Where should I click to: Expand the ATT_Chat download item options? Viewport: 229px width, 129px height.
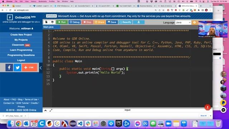point(25,116)
